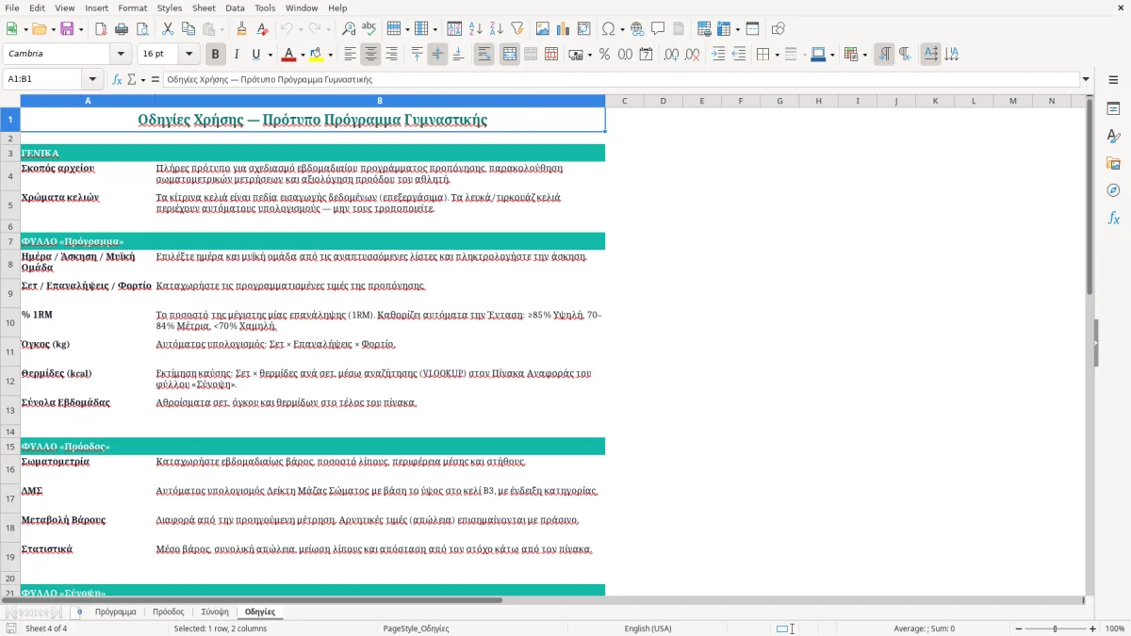Click the Save document icon
Viewport: 1131px width, 636px height.
67,29
